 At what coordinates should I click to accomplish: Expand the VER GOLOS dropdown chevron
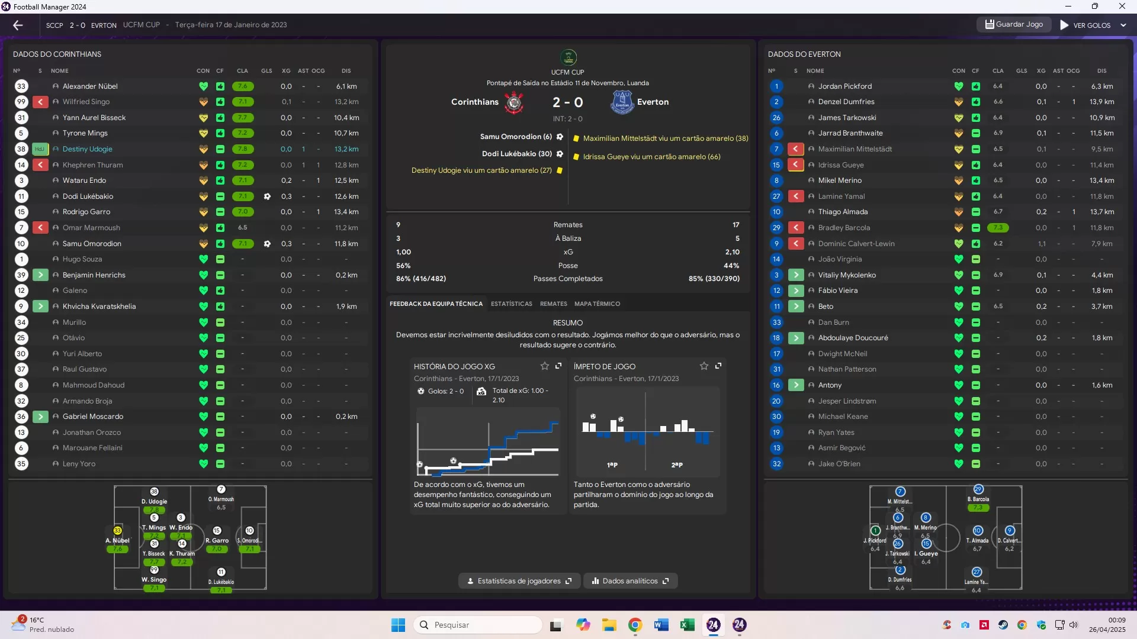click(x=1123, y=25)
